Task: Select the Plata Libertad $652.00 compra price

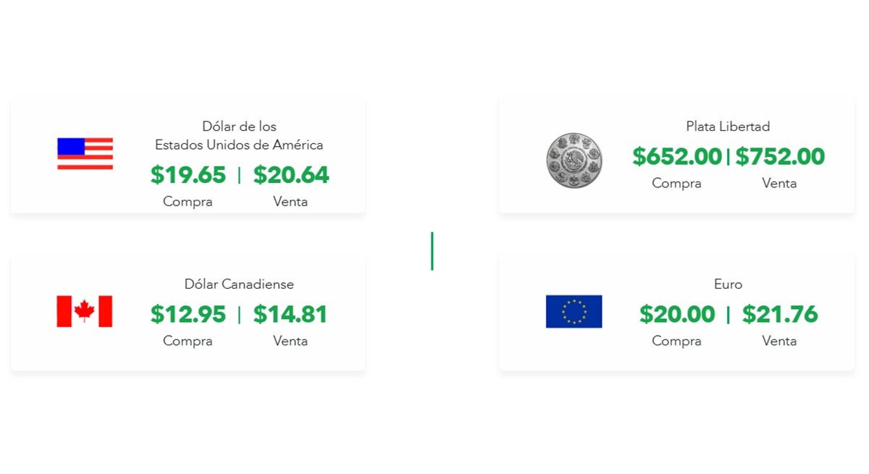Action: (x=677, y=157)
